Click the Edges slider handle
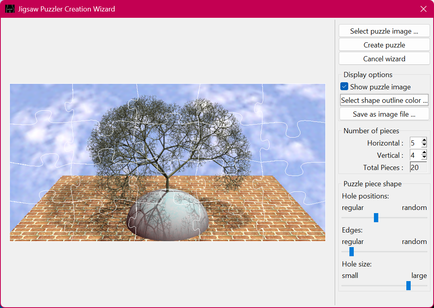Image resolution: width=434 pixels, height=308 pixels. (x=351, y=251)
